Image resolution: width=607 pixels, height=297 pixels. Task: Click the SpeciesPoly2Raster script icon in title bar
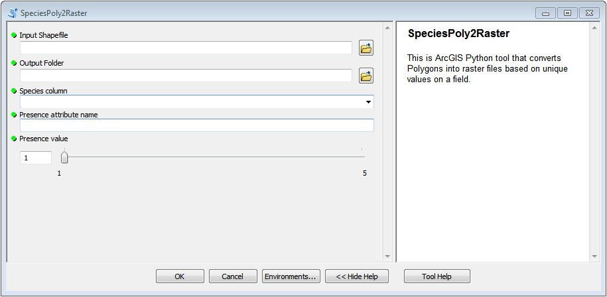point(13,13)
